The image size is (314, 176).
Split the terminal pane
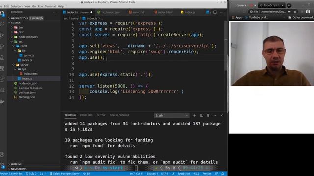coord(202,115)
